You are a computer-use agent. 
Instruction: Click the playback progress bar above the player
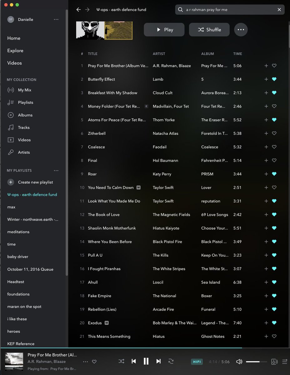point(145,348)
